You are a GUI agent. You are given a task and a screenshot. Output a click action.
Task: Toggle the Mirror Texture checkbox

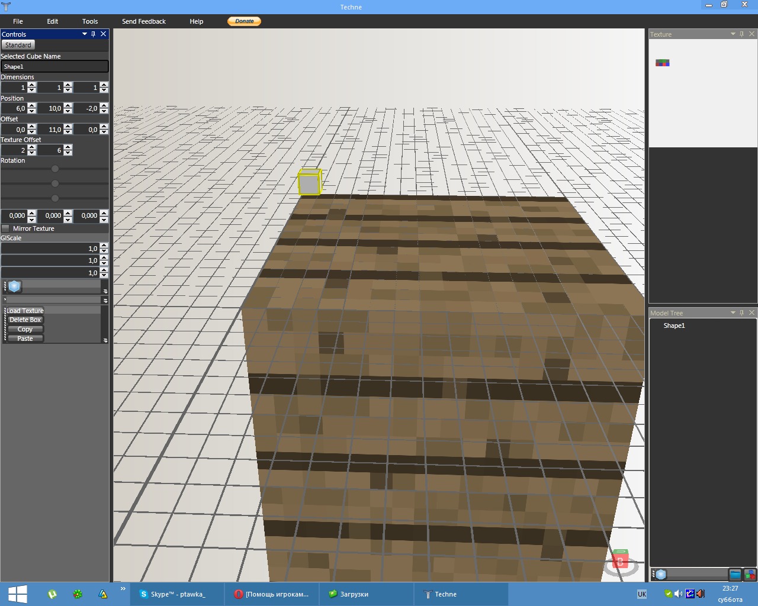[x=5, y=228]
